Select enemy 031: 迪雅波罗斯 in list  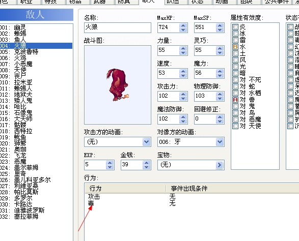36,210
